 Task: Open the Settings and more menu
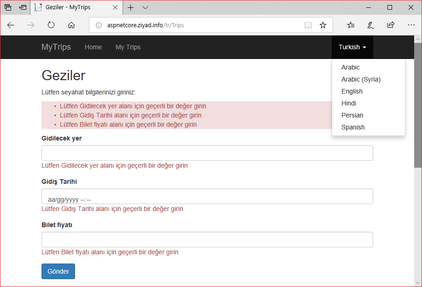(411, 25)
